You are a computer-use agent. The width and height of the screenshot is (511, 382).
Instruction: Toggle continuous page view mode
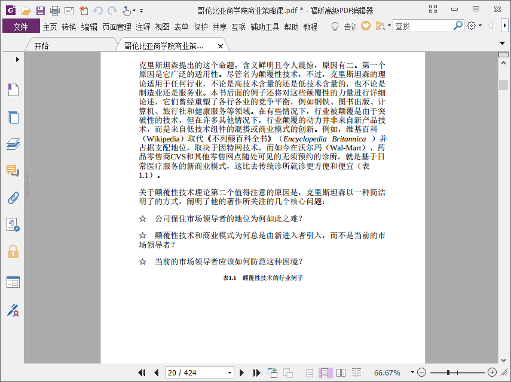(325, 373)
